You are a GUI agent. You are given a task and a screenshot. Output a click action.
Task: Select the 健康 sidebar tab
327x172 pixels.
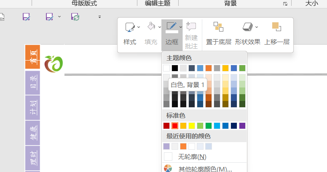(x=32, y=132)
